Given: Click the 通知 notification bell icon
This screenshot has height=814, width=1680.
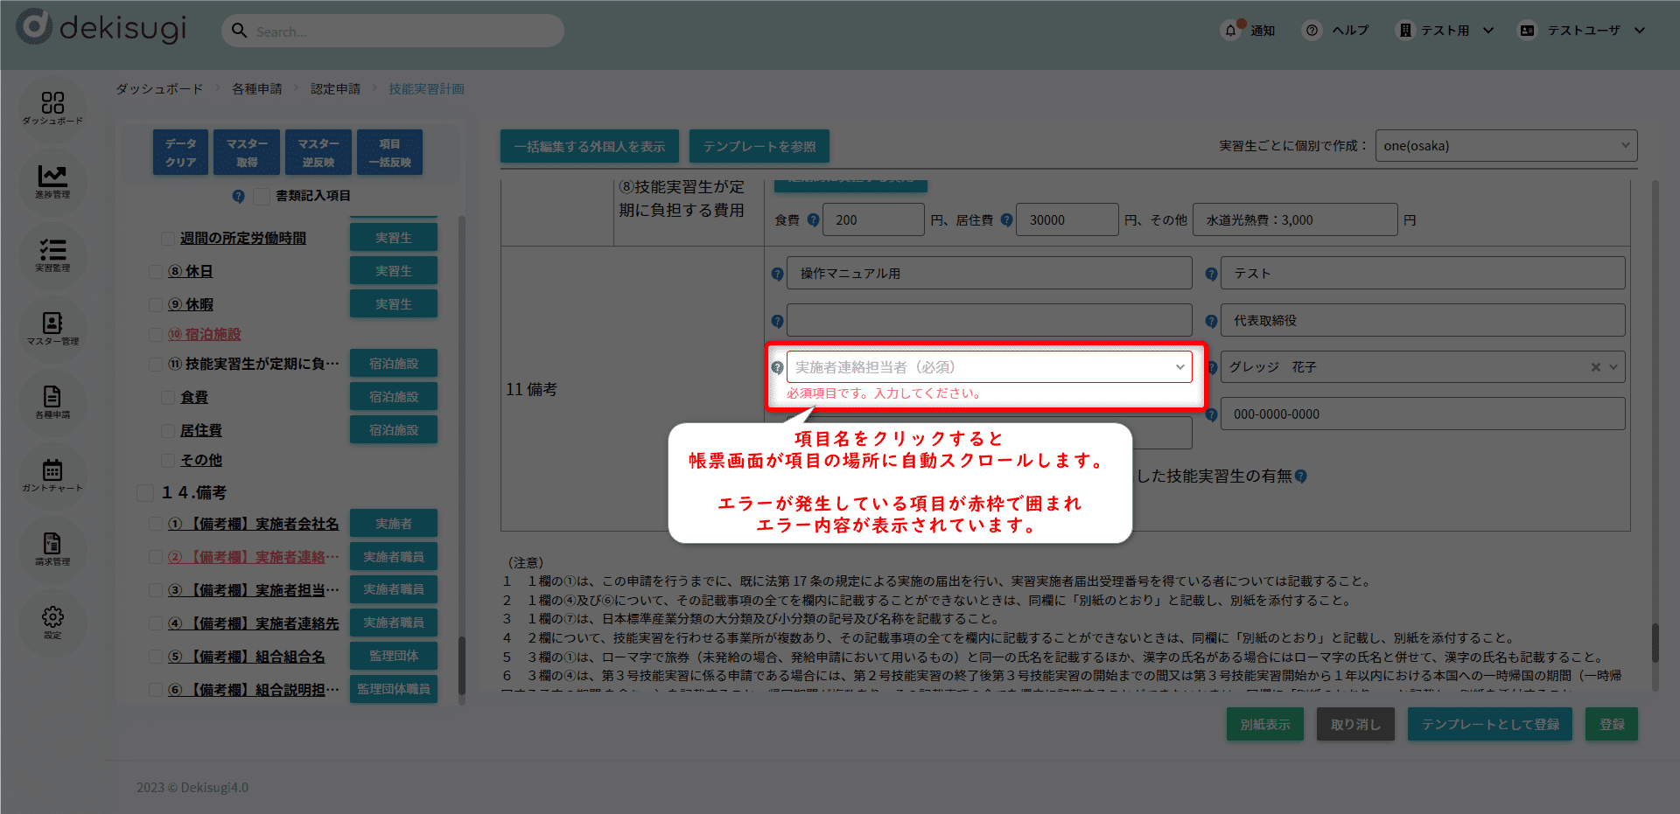Looking at the screenshot, I should click(x=1231, y=31).
